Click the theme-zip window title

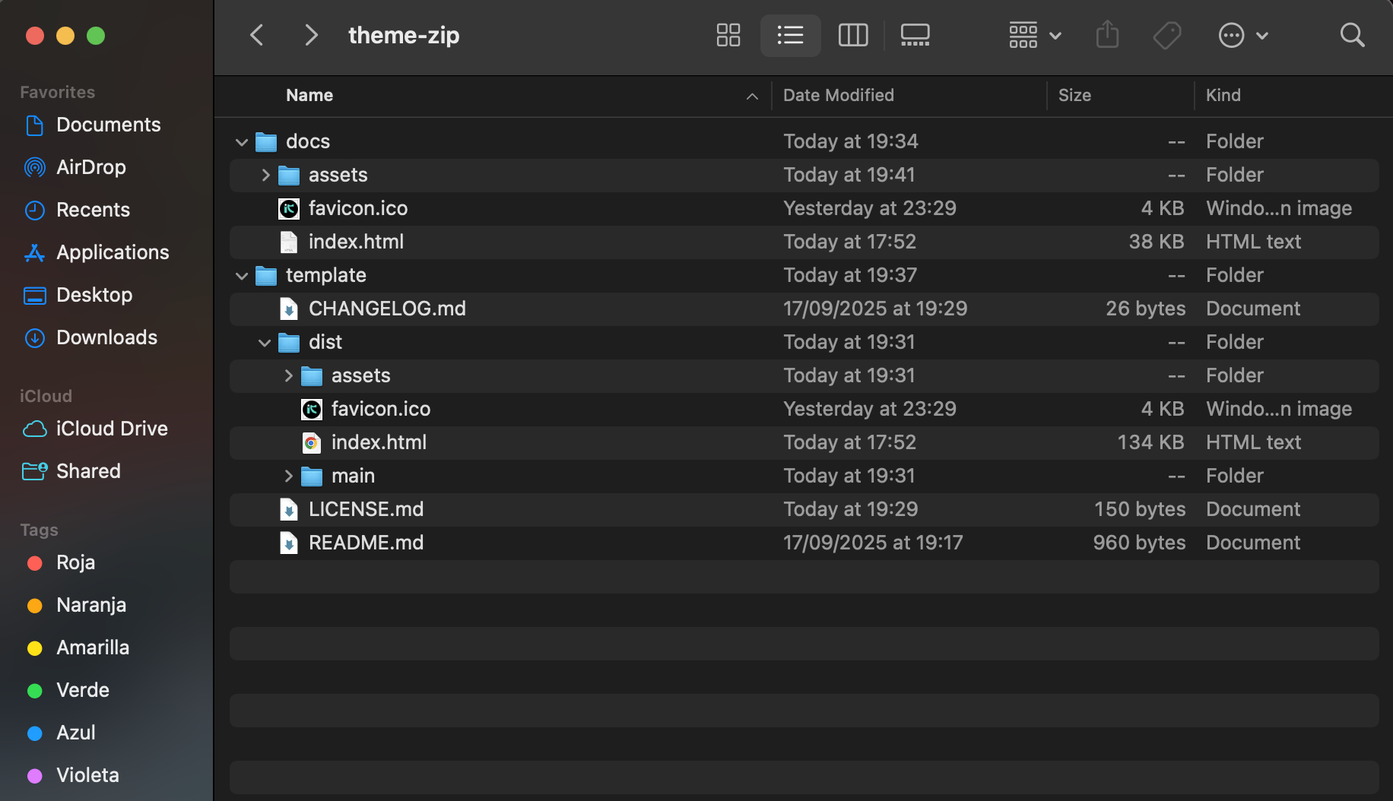point(404,35)
